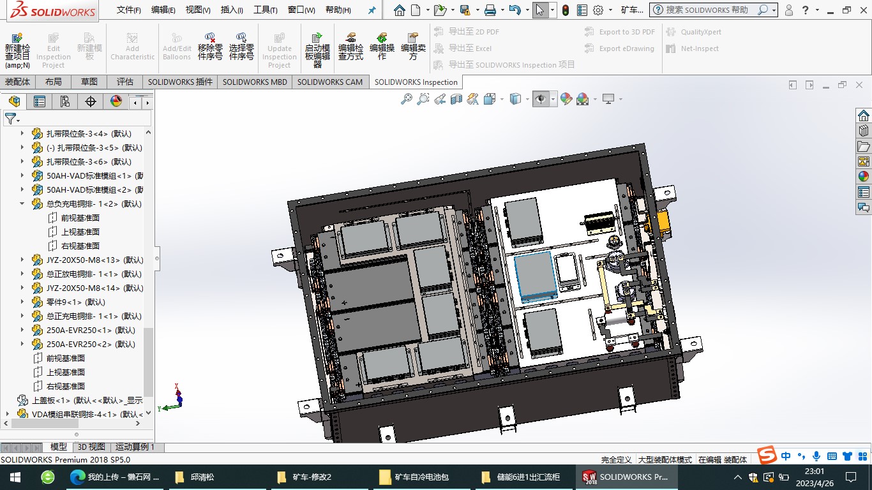Expand the 250A-EVR250<1> component node
The image size is (872, 490).
[22, 330]
